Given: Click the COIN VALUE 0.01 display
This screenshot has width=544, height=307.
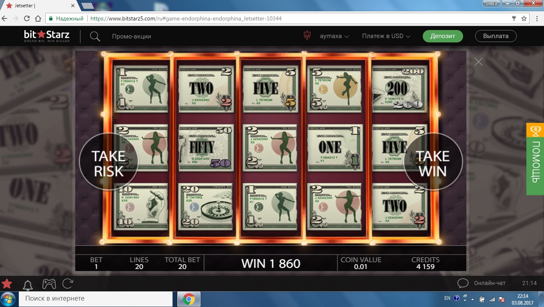Looking at the screenshot, I should tap(361, 263).
